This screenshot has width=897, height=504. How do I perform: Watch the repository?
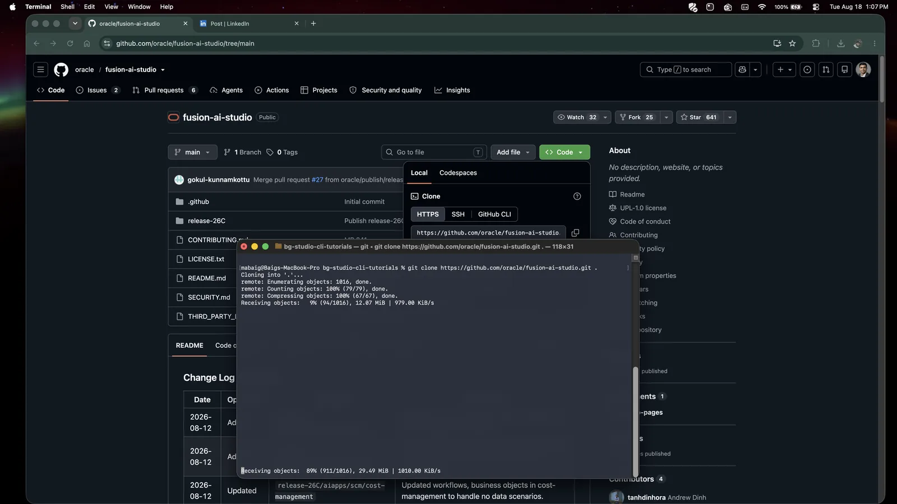click(x=576, y=117)
